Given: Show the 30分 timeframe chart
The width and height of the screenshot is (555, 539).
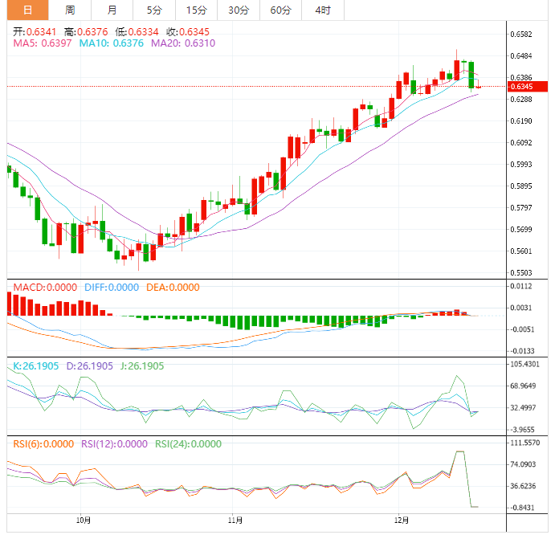Looking at the screenshot, I should pos(238,10).
